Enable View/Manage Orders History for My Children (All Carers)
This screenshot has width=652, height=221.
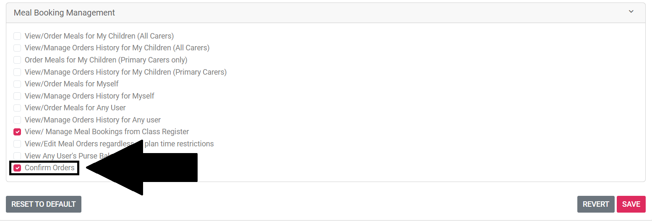click(x=17, y=48)
